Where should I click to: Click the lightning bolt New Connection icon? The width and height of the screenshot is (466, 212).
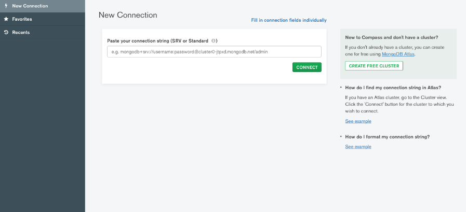[x=6, y=6]
